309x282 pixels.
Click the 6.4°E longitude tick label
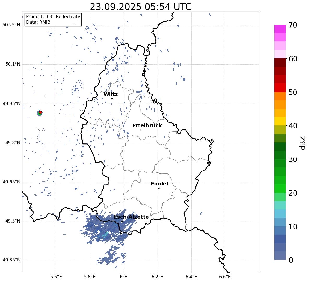click(191, 277)
